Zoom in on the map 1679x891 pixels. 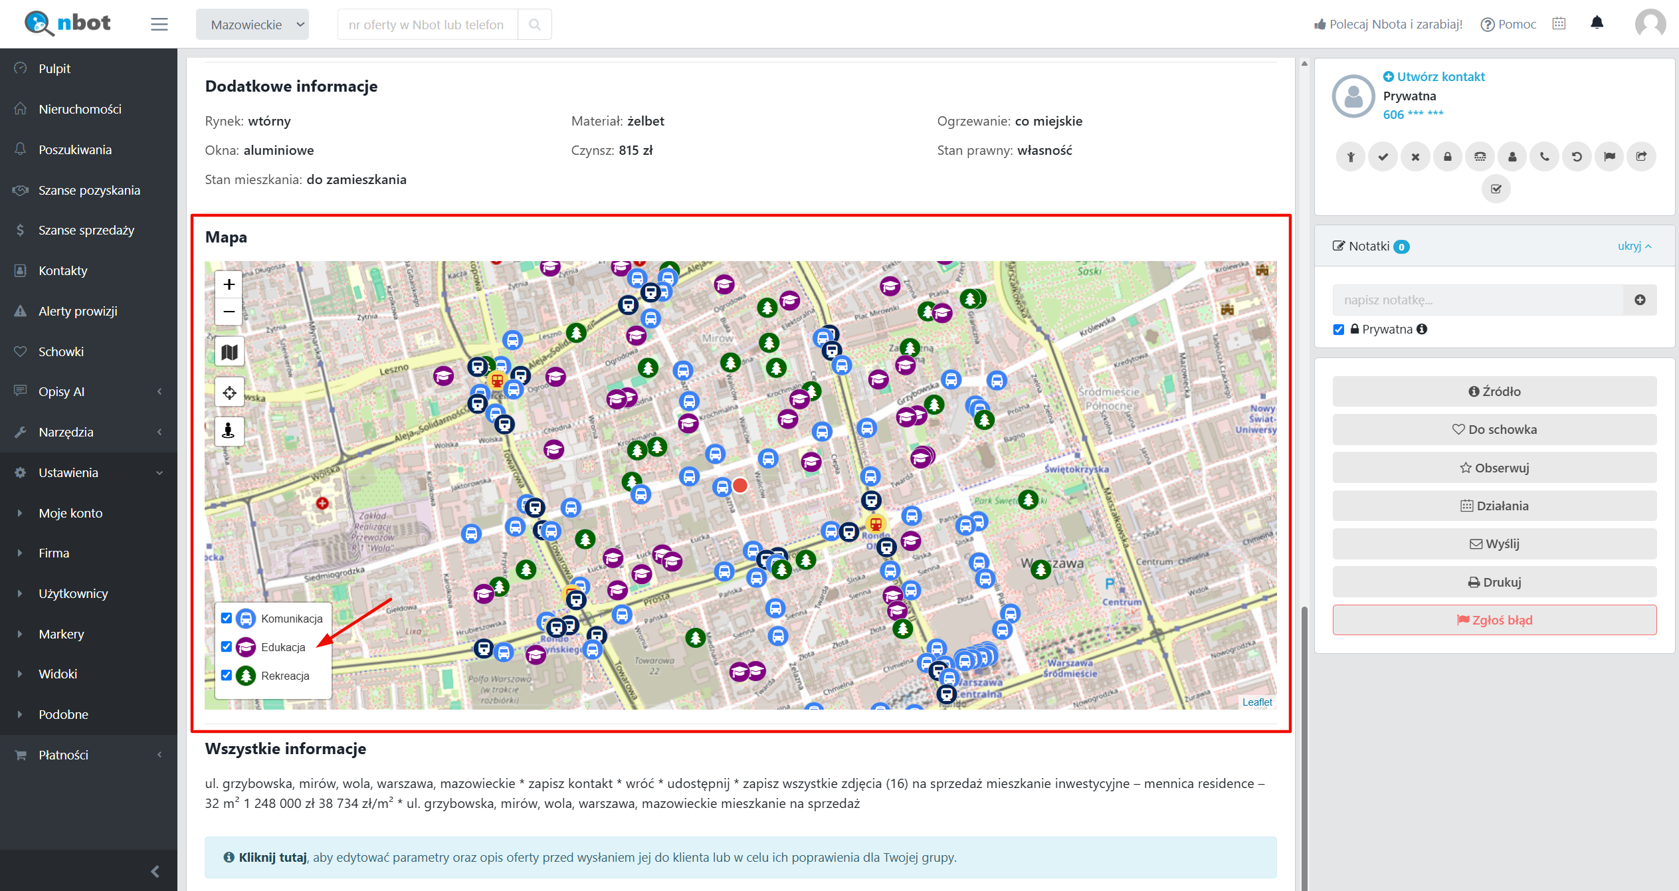[x=229, y=284]
